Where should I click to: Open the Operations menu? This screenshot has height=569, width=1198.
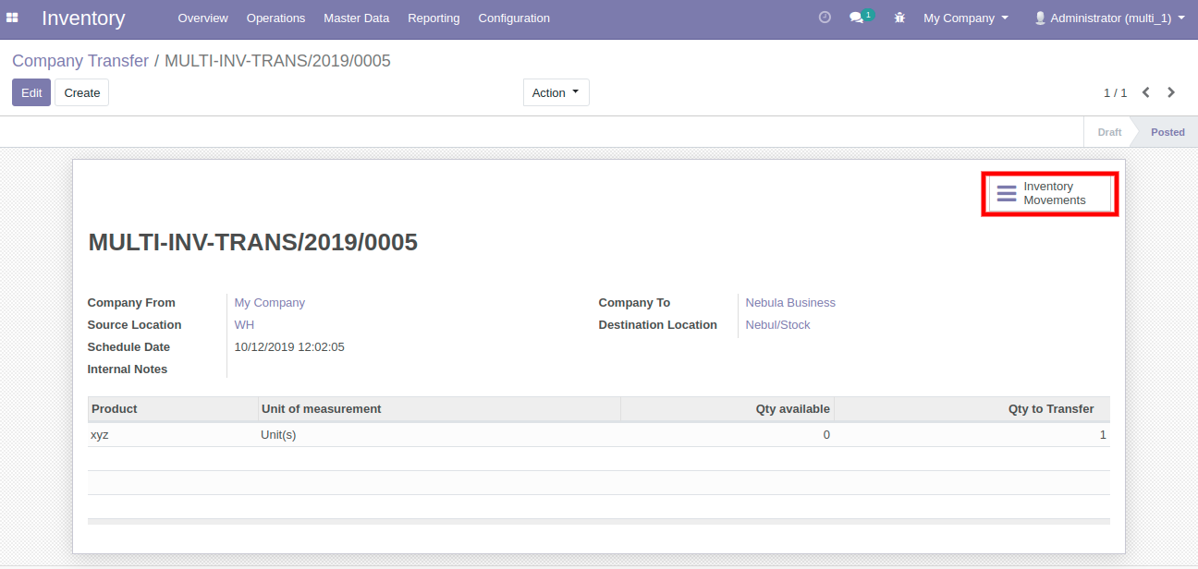pyautogui.click(x=275, y=18)
